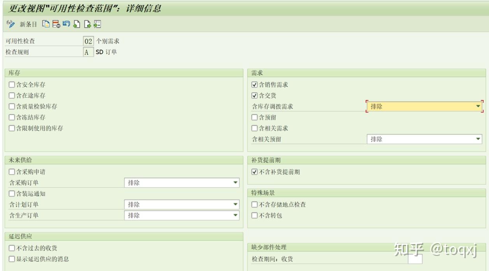Click the Delete Row toolbar icon
489x271 pixels.
[x=56, y=25]
